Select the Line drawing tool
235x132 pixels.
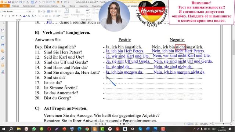click(40, 2)
